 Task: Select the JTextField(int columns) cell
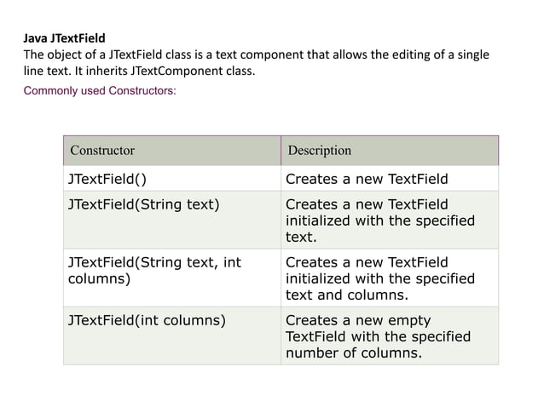(x=147, y=321)
